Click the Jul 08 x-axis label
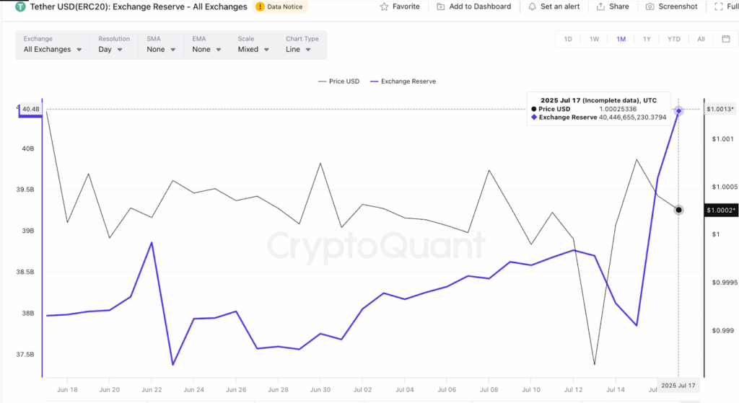The image size is (739, 403). click(489, 390)
